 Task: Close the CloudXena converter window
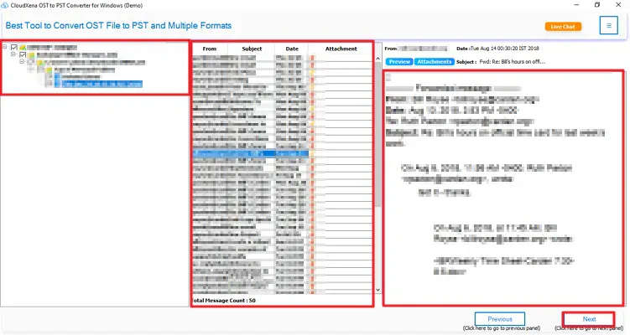point(618,5)
